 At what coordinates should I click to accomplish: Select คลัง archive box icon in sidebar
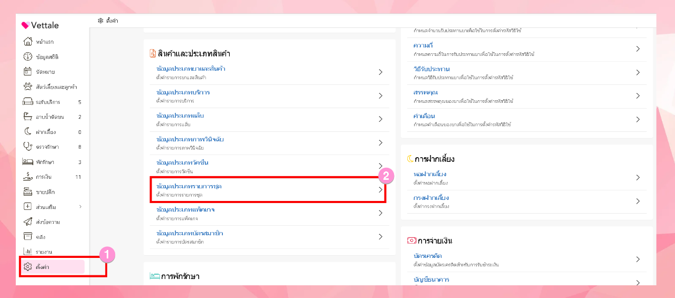[x=28, y=237]
